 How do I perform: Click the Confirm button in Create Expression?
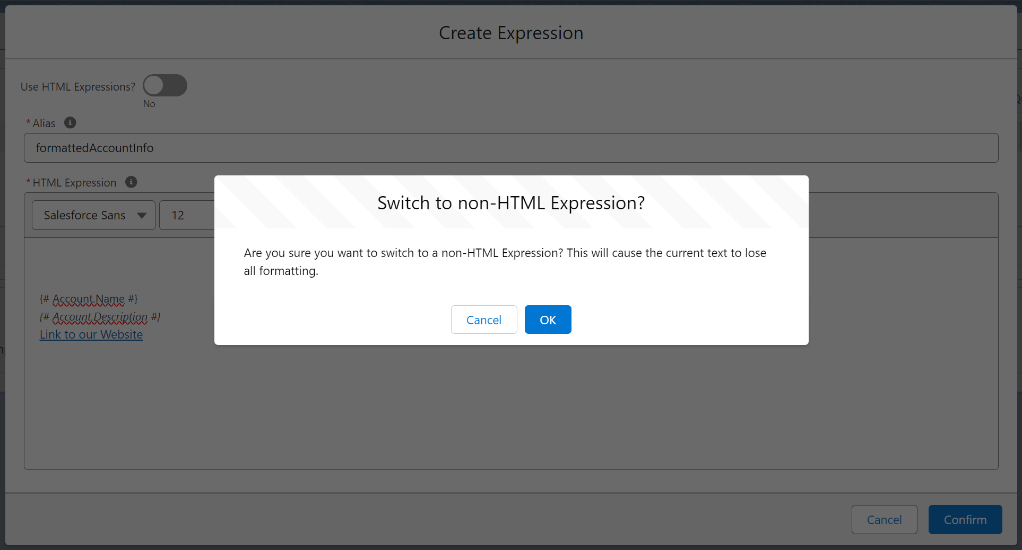[x=965, y=519]
